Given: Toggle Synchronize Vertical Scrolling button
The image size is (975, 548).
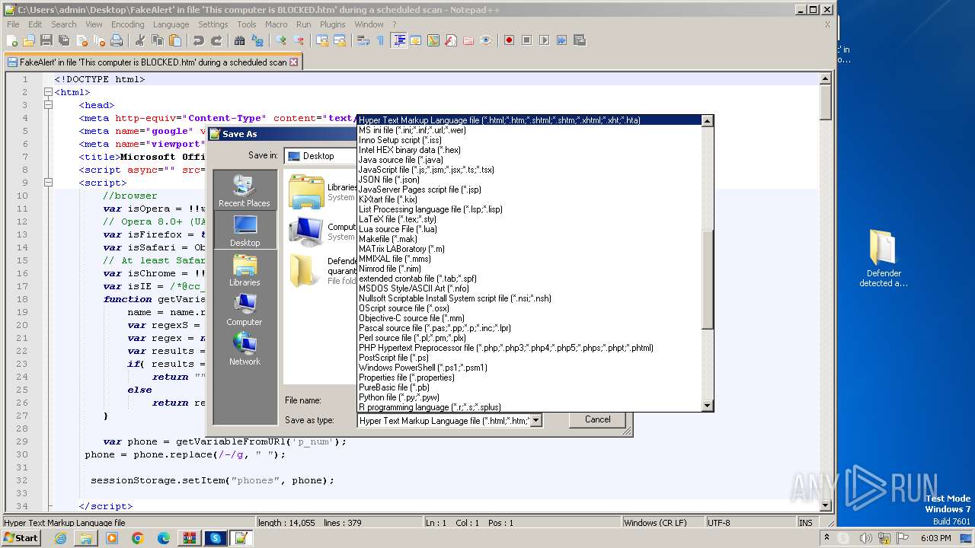Looking at the screenshot, I should click(322, 40).
